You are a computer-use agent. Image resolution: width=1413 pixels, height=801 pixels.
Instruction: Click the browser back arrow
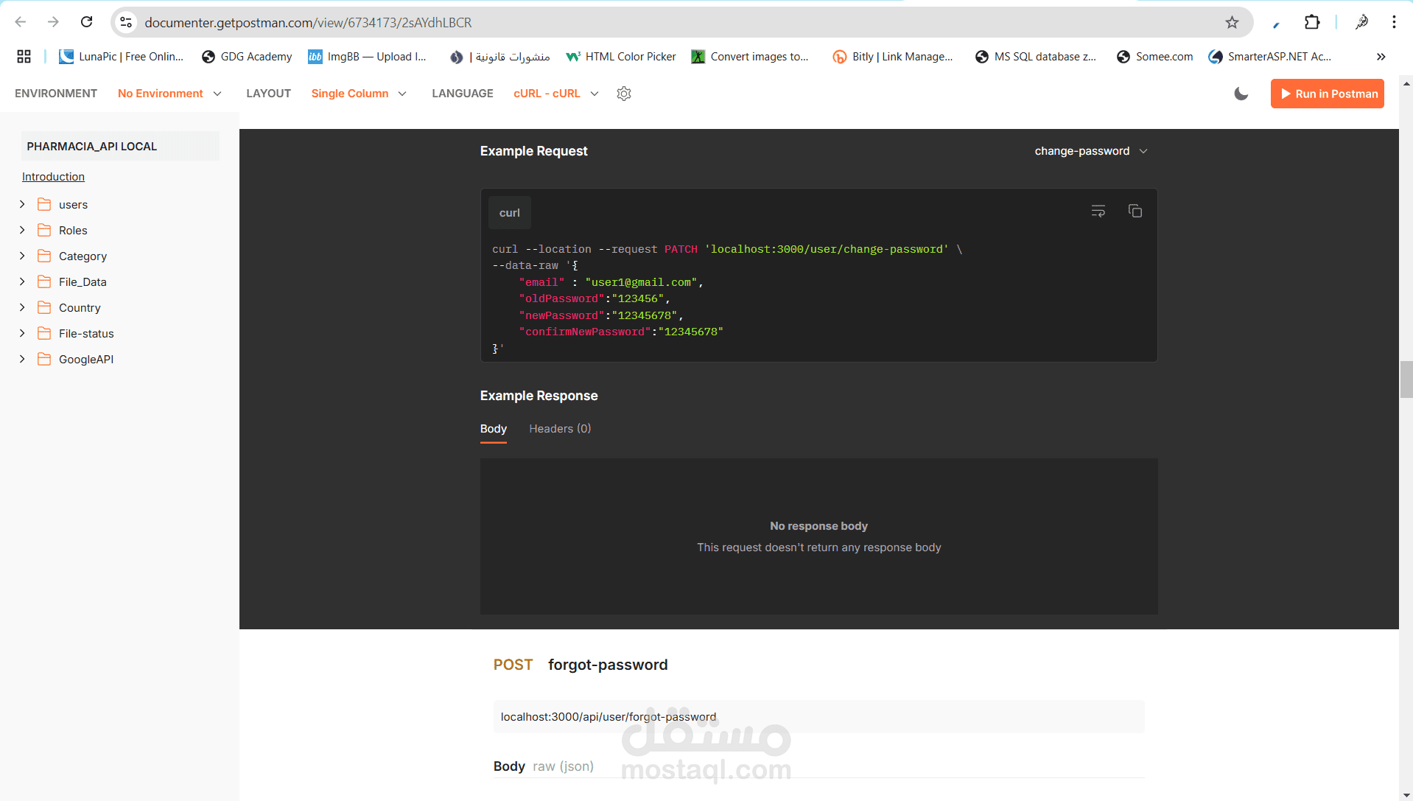20,22
